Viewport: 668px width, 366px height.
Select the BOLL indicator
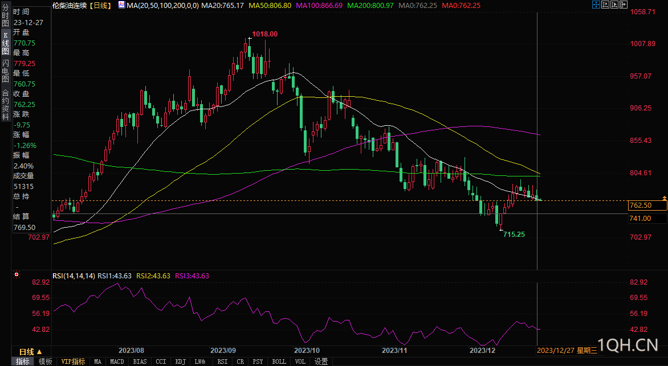[279, 361]
